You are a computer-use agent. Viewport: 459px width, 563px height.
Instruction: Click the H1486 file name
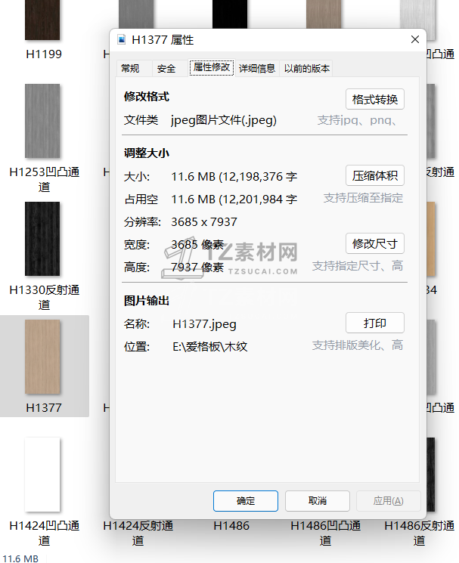pos(231,526)
